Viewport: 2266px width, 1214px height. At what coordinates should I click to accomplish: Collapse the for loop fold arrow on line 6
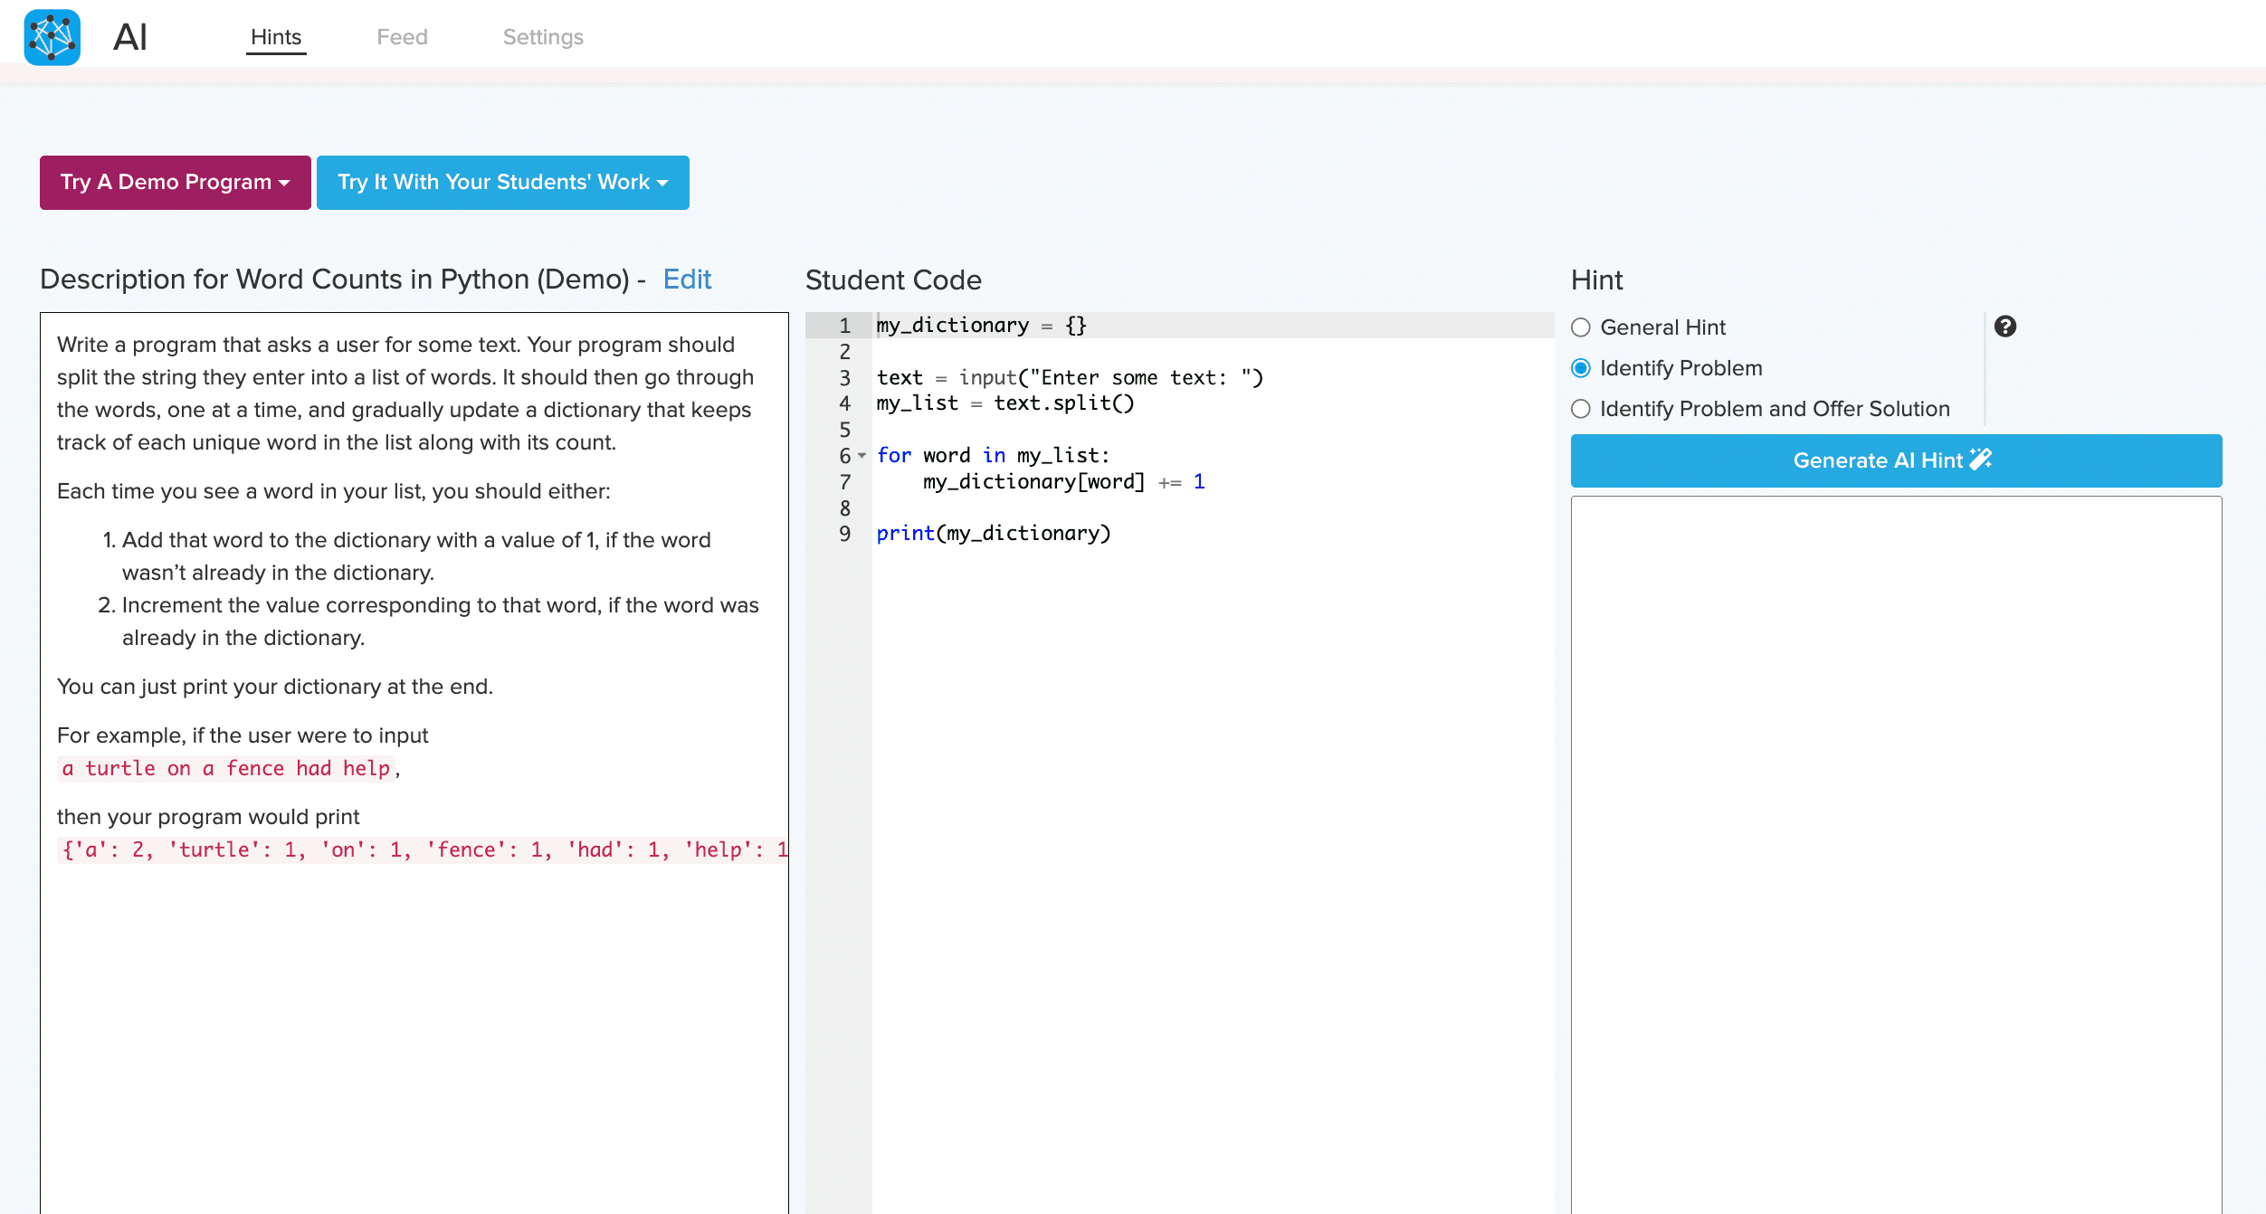[x=862, y=455]
